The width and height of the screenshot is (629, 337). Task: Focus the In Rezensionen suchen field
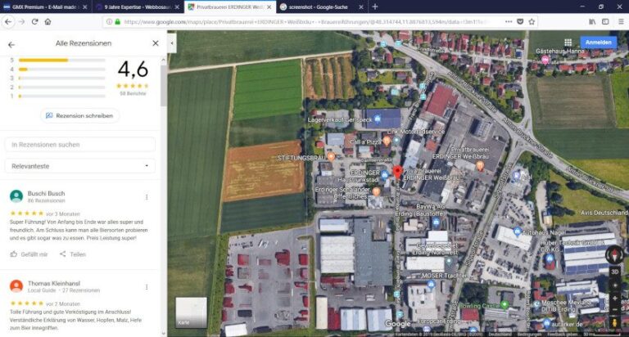pos(79,145)
